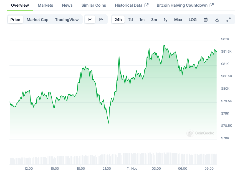This screenshot has height=173, width=235.
Task: Expand chart to fullscreen
Action: click(x=228, y=20)
